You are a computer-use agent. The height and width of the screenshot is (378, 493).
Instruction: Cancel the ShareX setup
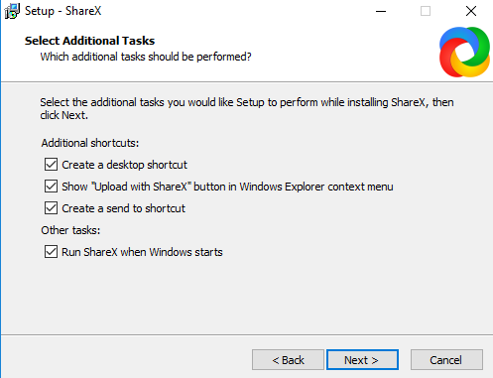click(x=446, y=359)
